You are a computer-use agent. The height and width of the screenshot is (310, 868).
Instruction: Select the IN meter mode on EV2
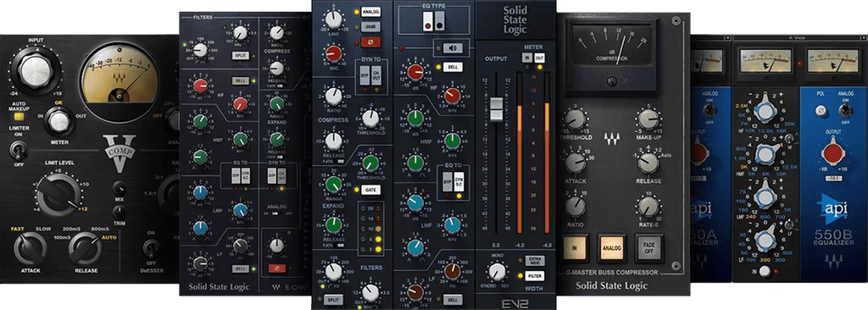pyautogui.click(x=527, y=58)
